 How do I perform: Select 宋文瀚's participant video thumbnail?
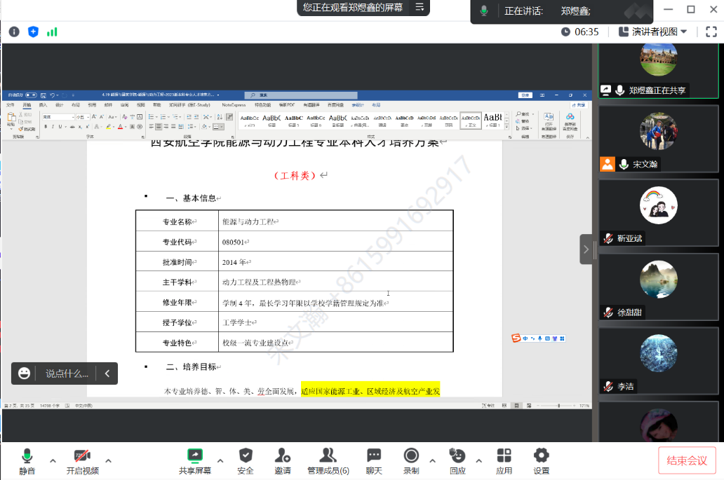coord(658,138)
